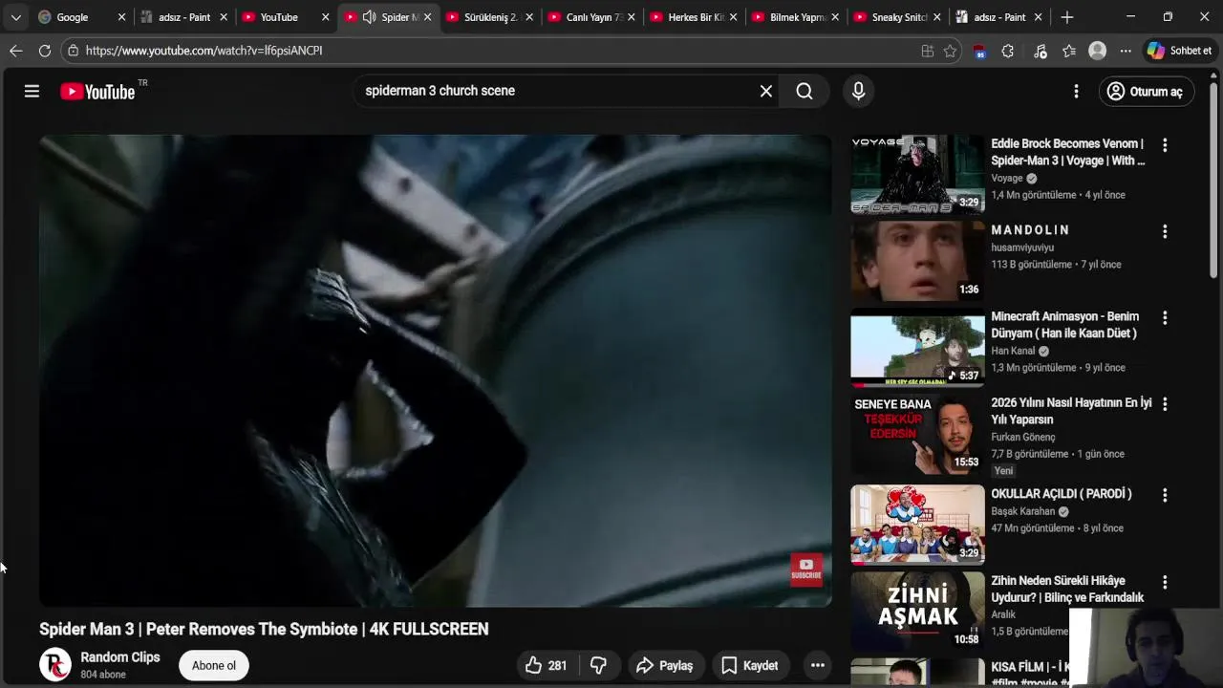Clear the search text with the X icon
Screen dimensions: 1223x688
(765, 91)
